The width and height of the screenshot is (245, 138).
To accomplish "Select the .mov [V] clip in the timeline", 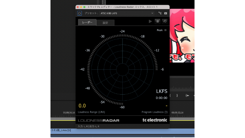I will click(123, 131).
